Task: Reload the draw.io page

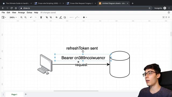Action: (x=12, y=8)
